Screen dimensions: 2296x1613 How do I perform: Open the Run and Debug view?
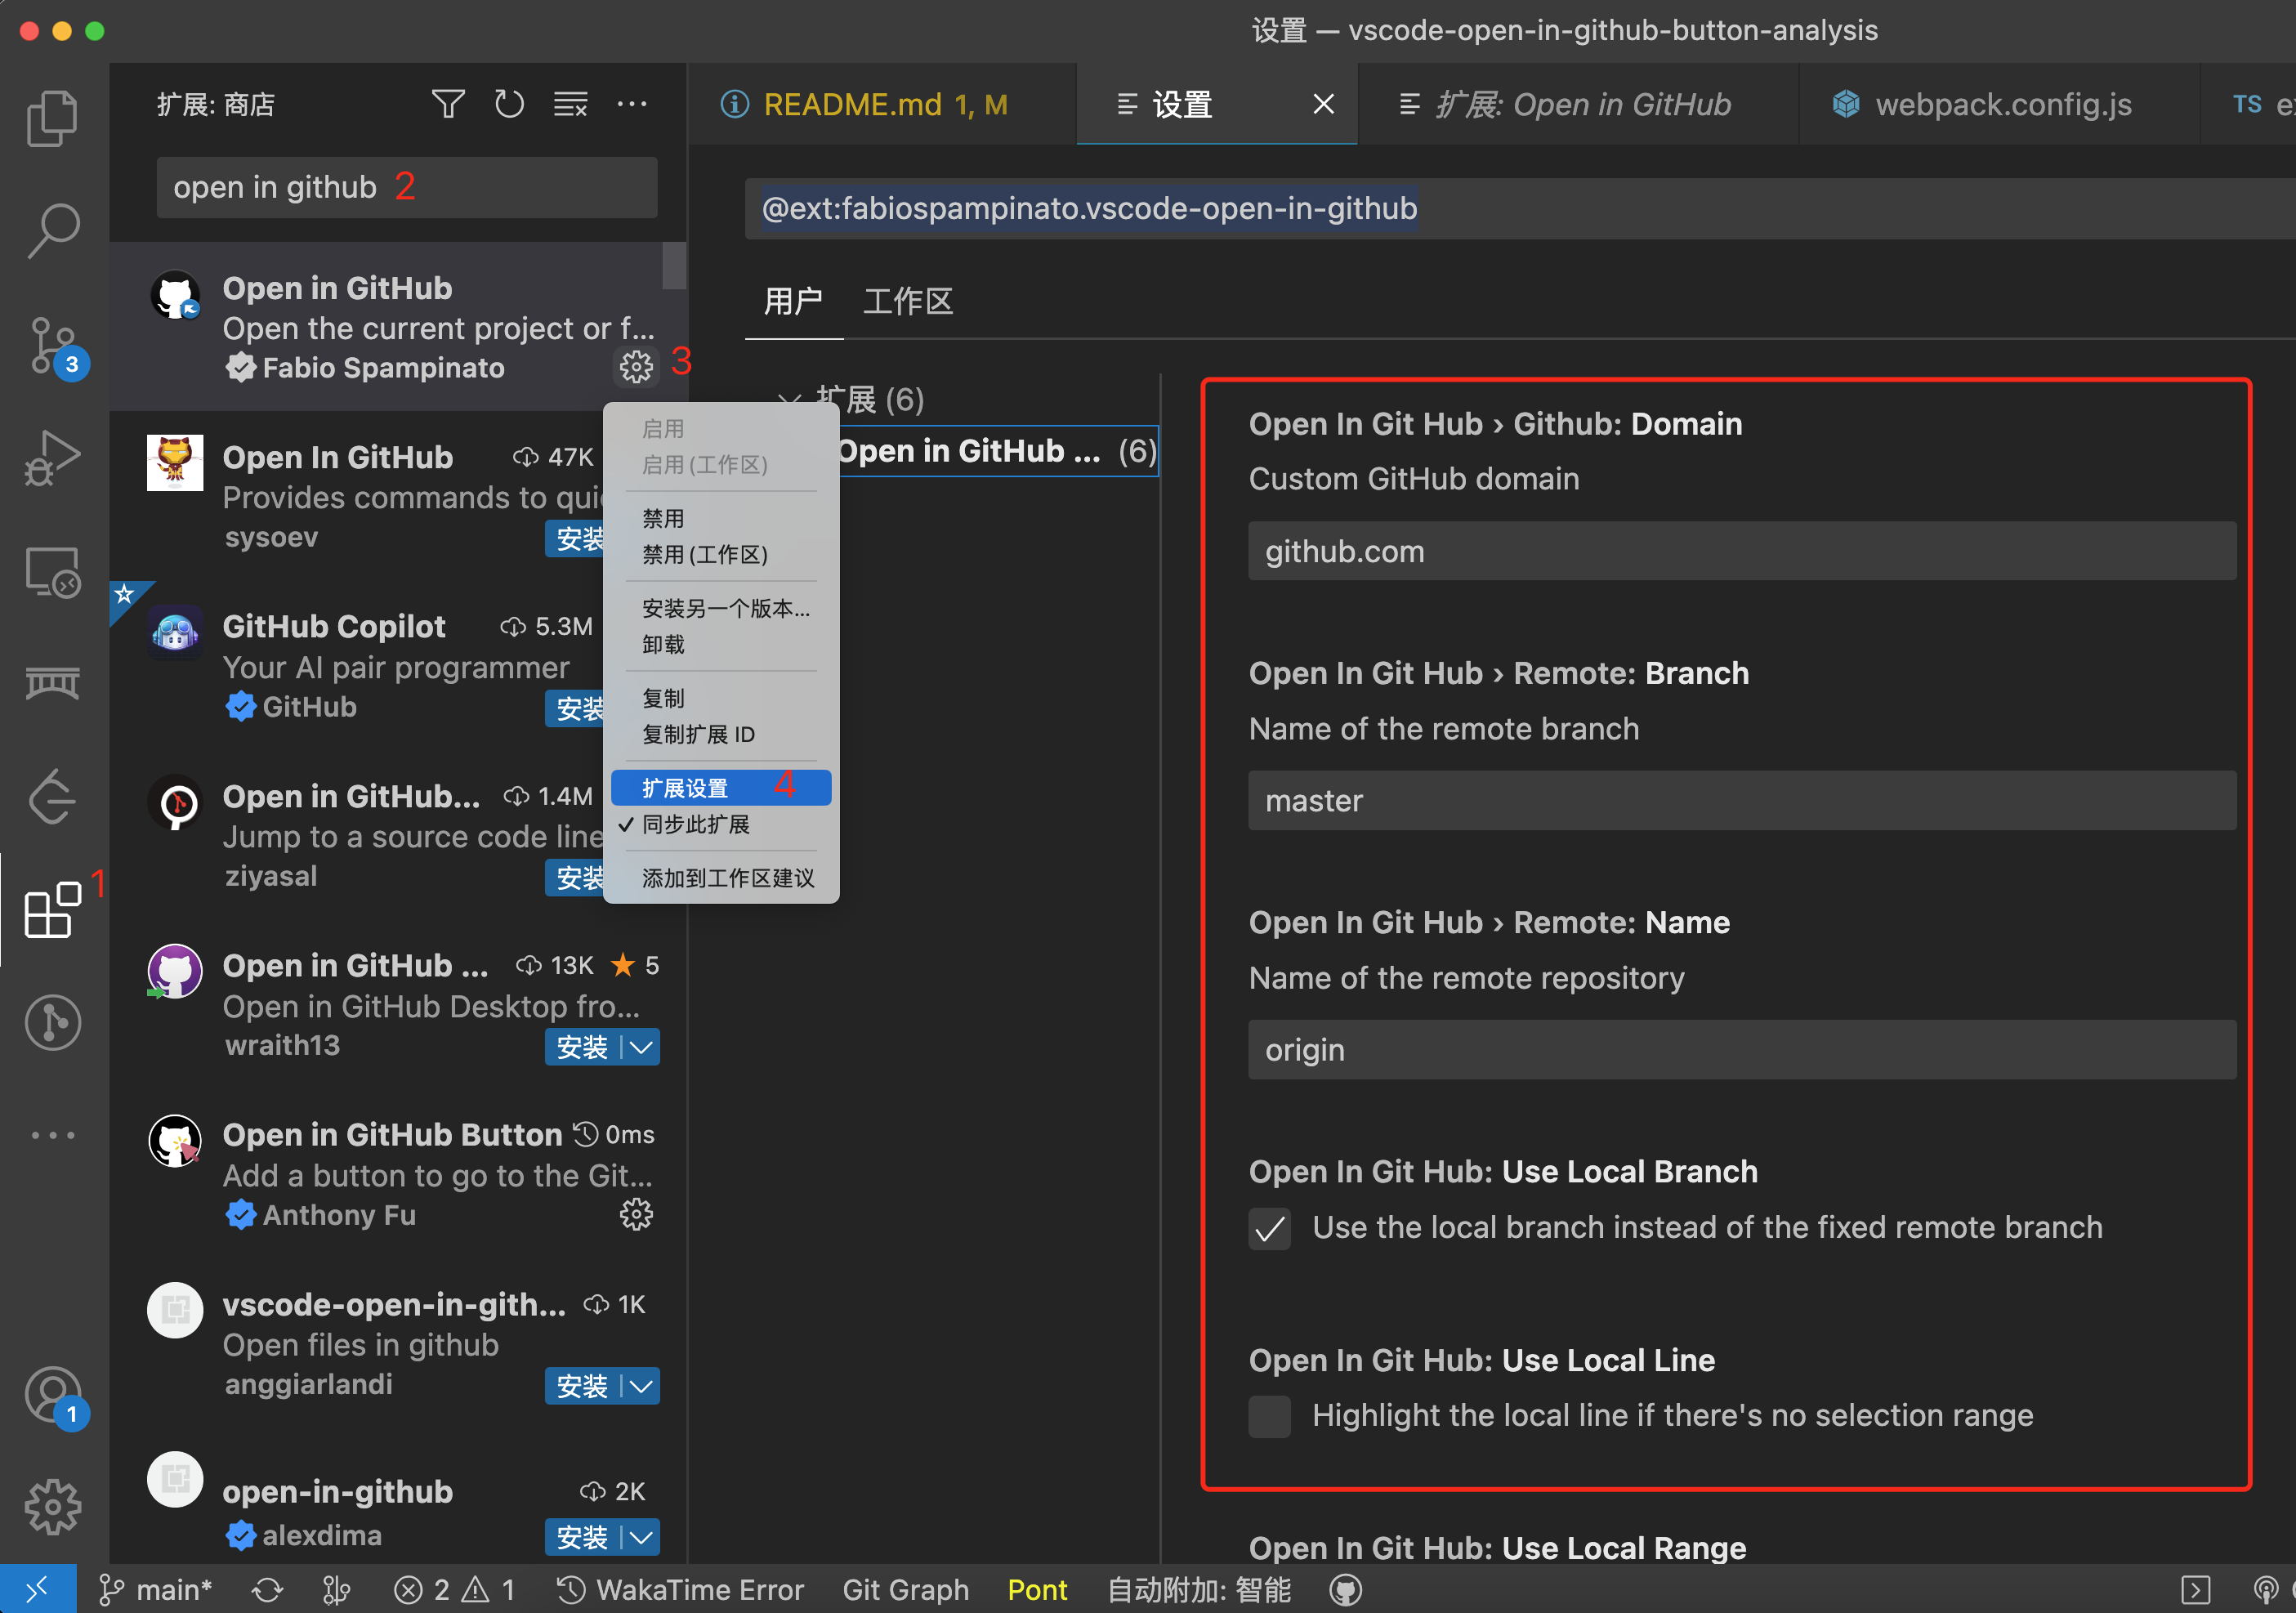52,458
